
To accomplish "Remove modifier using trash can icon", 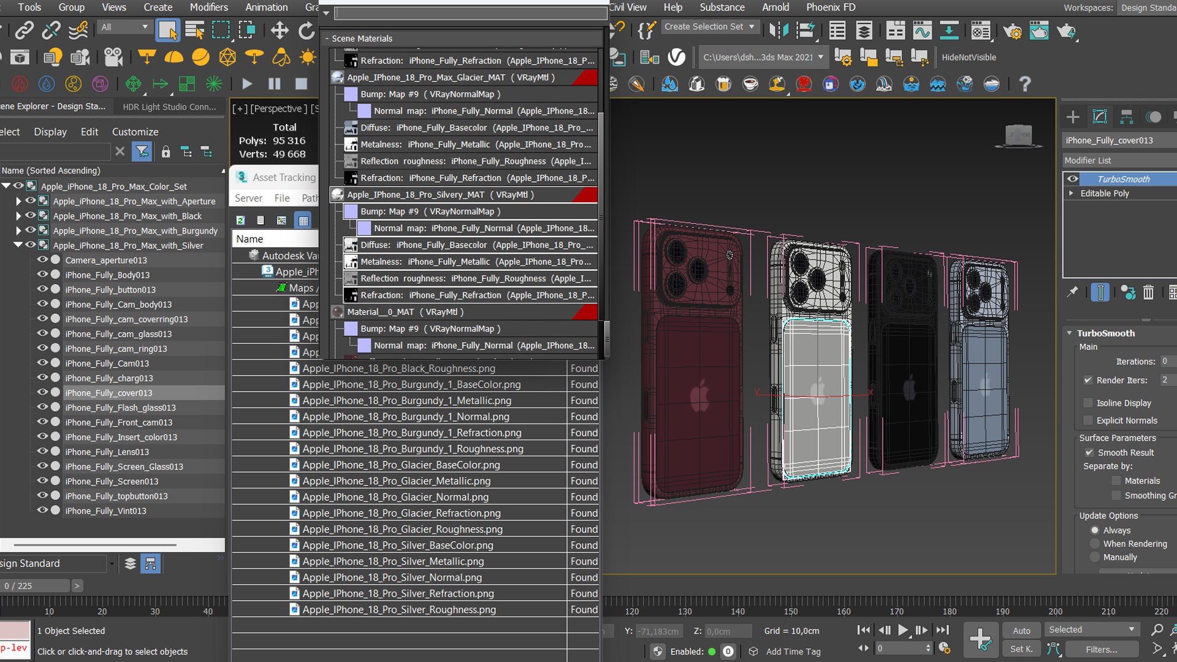I will pyautogui.click(x=1148, y=292).
